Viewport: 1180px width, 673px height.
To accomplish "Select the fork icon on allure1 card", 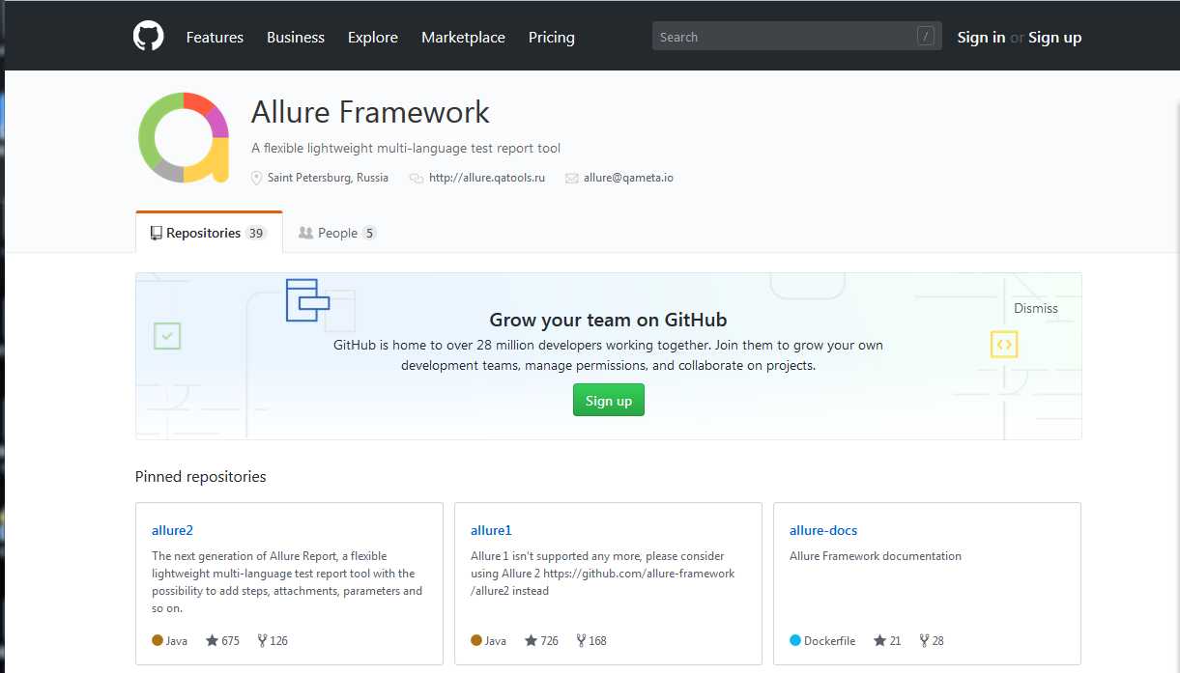I will click(x=581, y=640).
